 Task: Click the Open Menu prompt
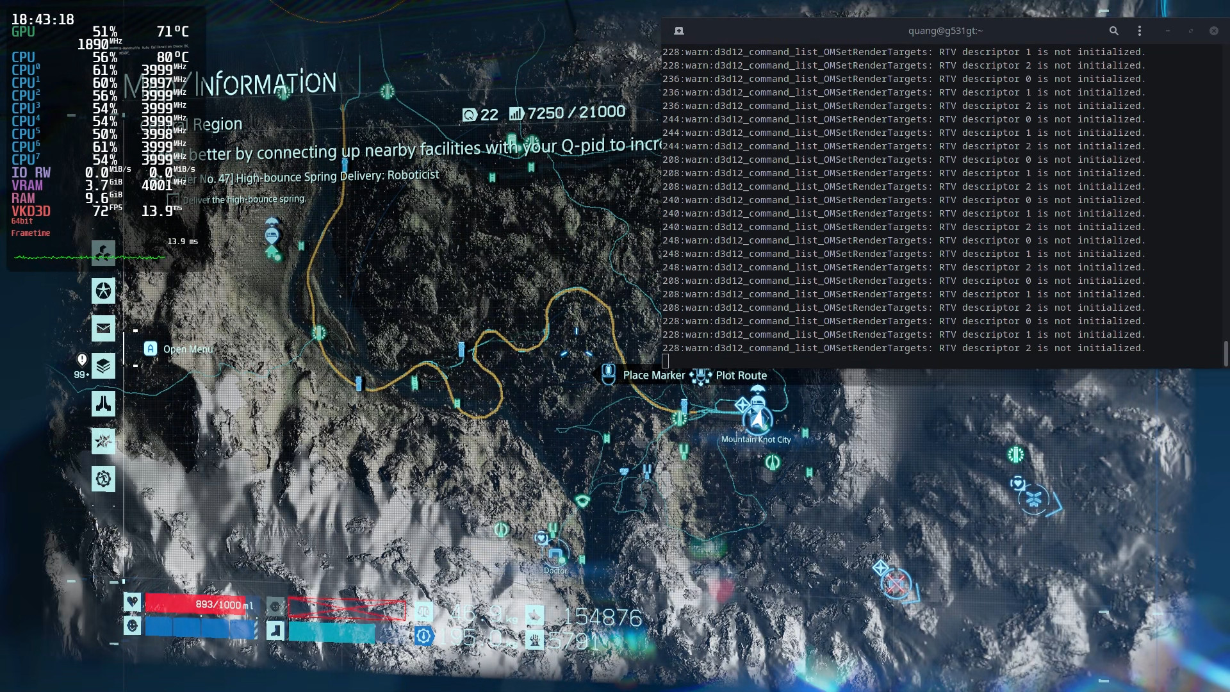(179, 349)
